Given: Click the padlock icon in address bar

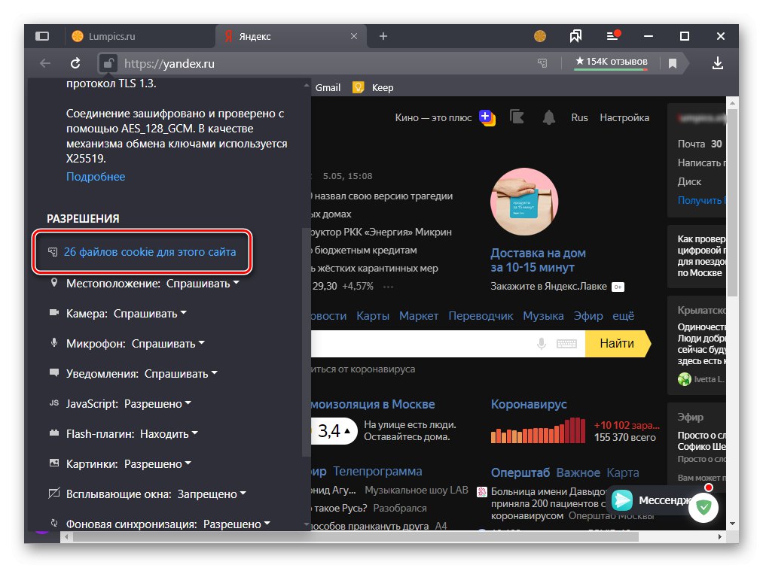Looking at the screenshot, I should pyautogui.click(x=108, y=63).
